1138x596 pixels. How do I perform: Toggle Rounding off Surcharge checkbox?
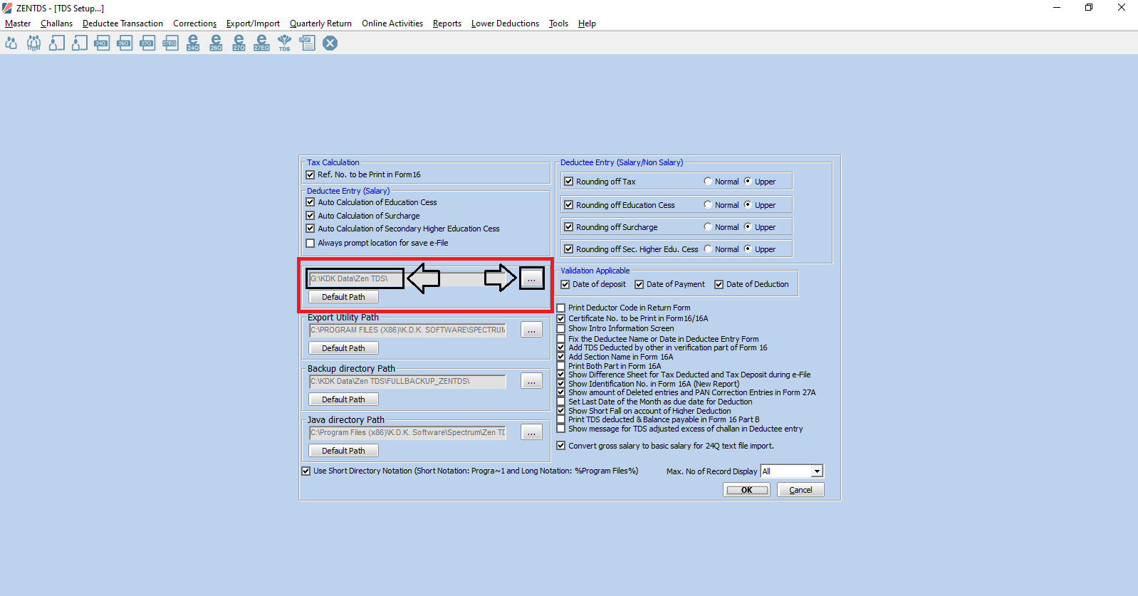568,227
